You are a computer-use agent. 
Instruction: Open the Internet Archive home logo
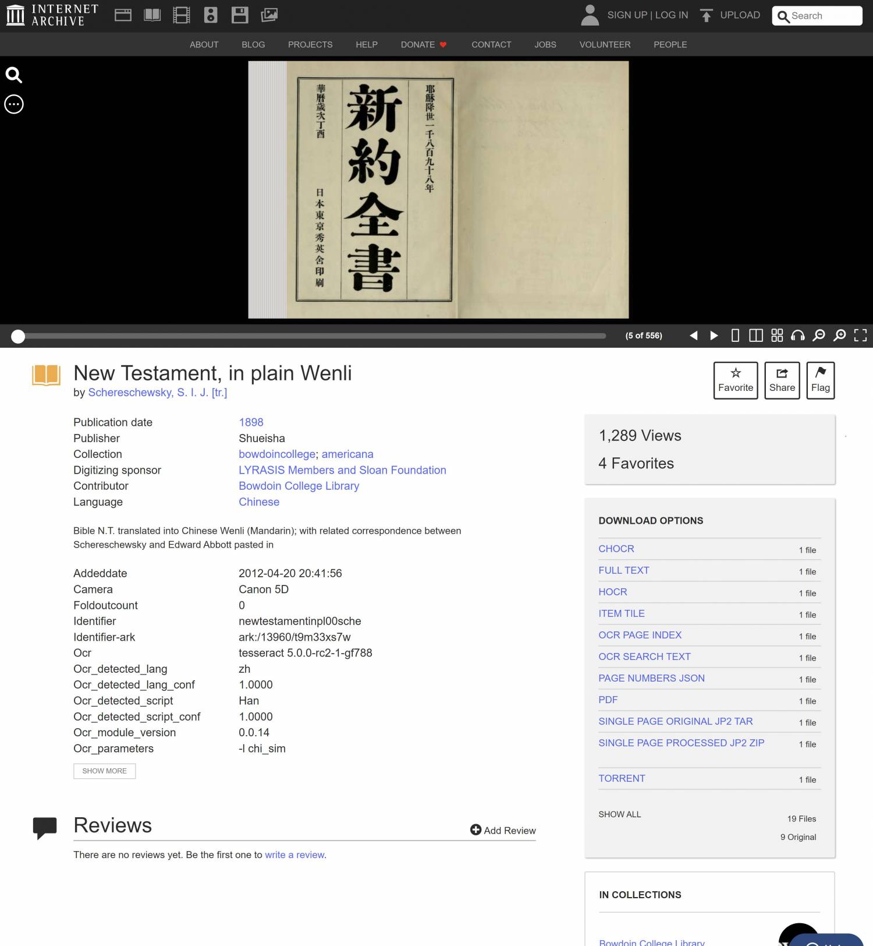tap(52, 15)
